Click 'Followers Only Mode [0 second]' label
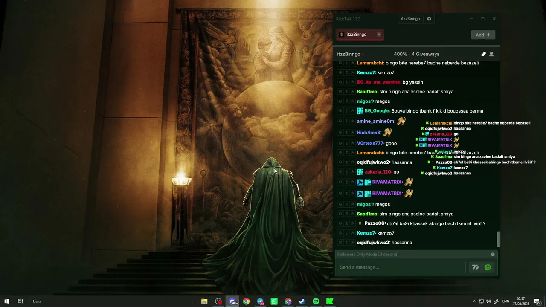 (x=368, y=255)
